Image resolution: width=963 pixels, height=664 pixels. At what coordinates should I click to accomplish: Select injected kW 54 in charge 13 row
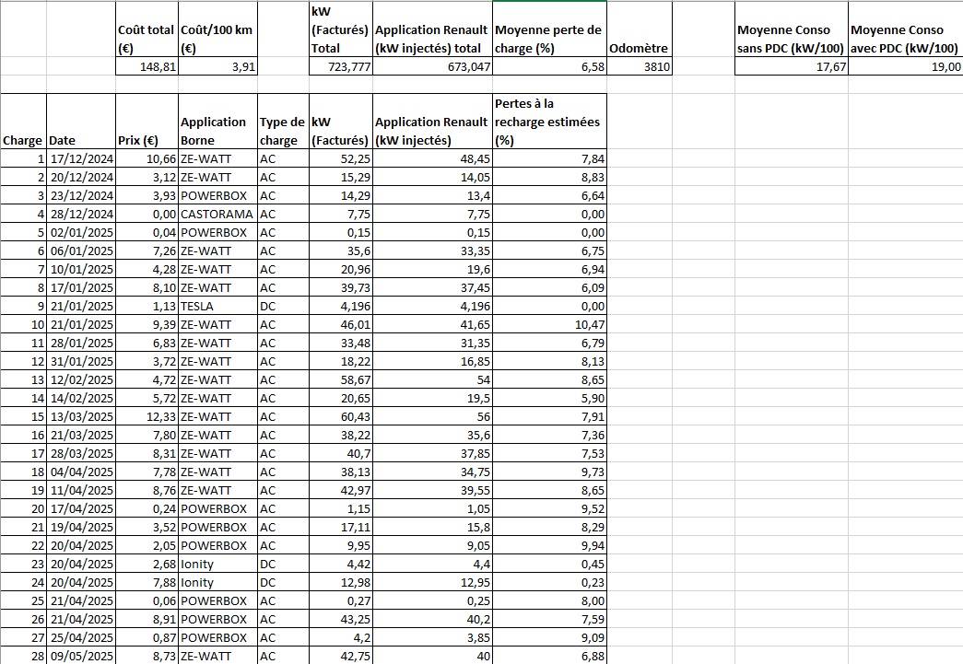432,379
